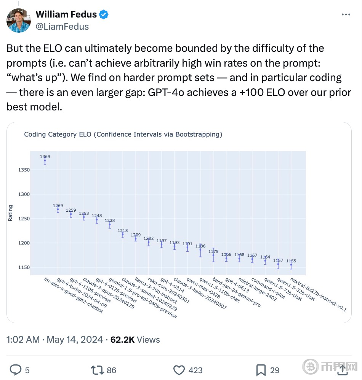Click the 1369 data point on chart

coord(45,160)
